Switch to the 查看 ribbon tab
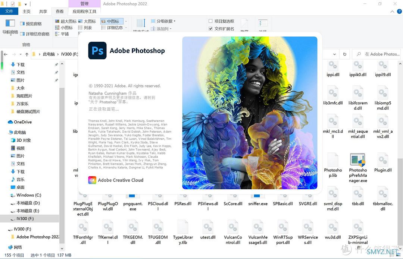The width and height of the screenshot is (403, 259). coord(59,11)
